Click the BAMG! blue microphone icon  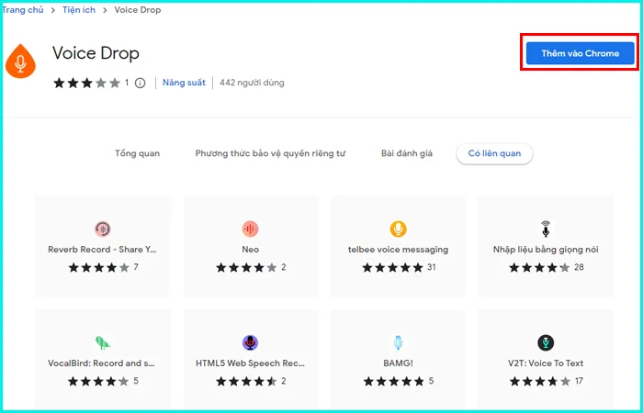[x=398, y=342]
